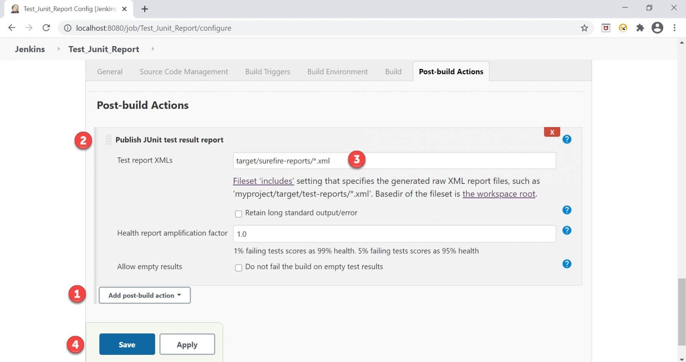Click the page vertical scrollbar thumb
This screenshot has width=686, height=362.
tap(682, 312)
